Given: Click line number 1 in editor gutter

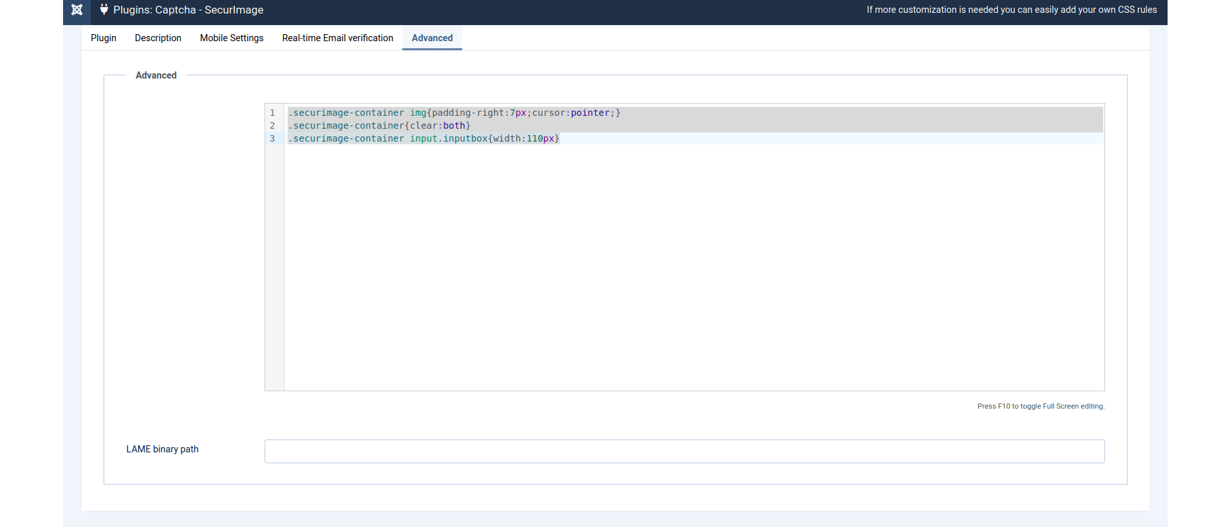Looking at the screenshot, I should tap(272, 113).
